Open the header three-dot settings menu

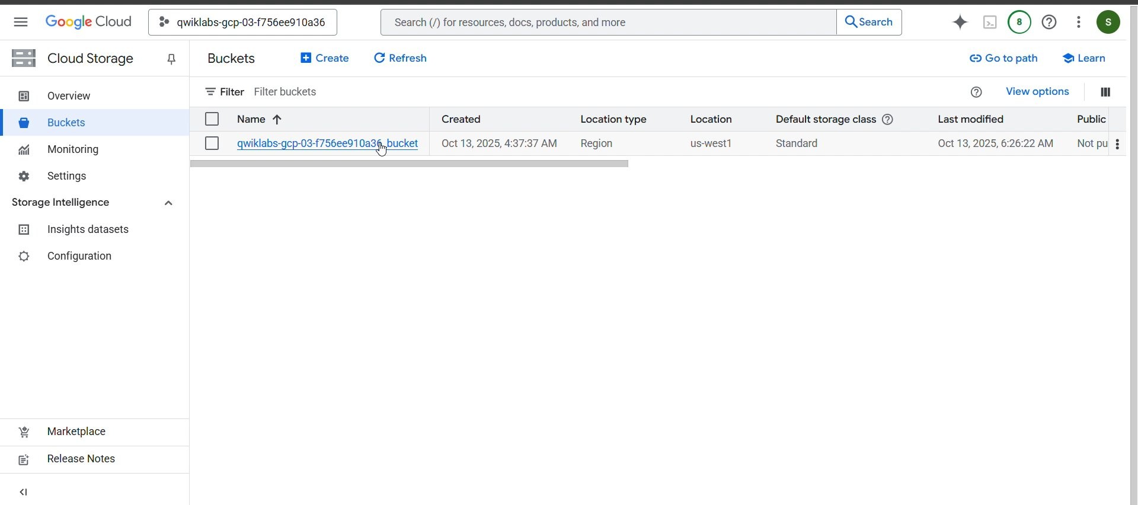click(x=1079, y=22)
